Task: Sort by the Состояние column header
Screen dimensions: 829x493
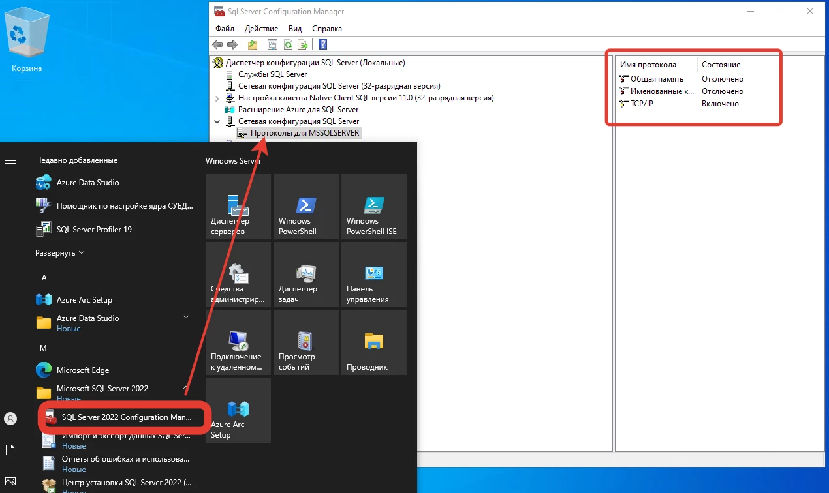Action: (x=721, y=65)
